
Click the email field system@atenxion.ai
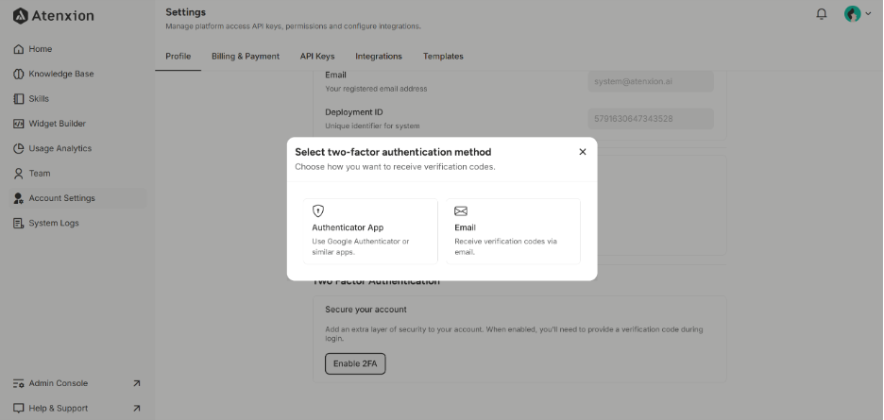click(651, 81)
